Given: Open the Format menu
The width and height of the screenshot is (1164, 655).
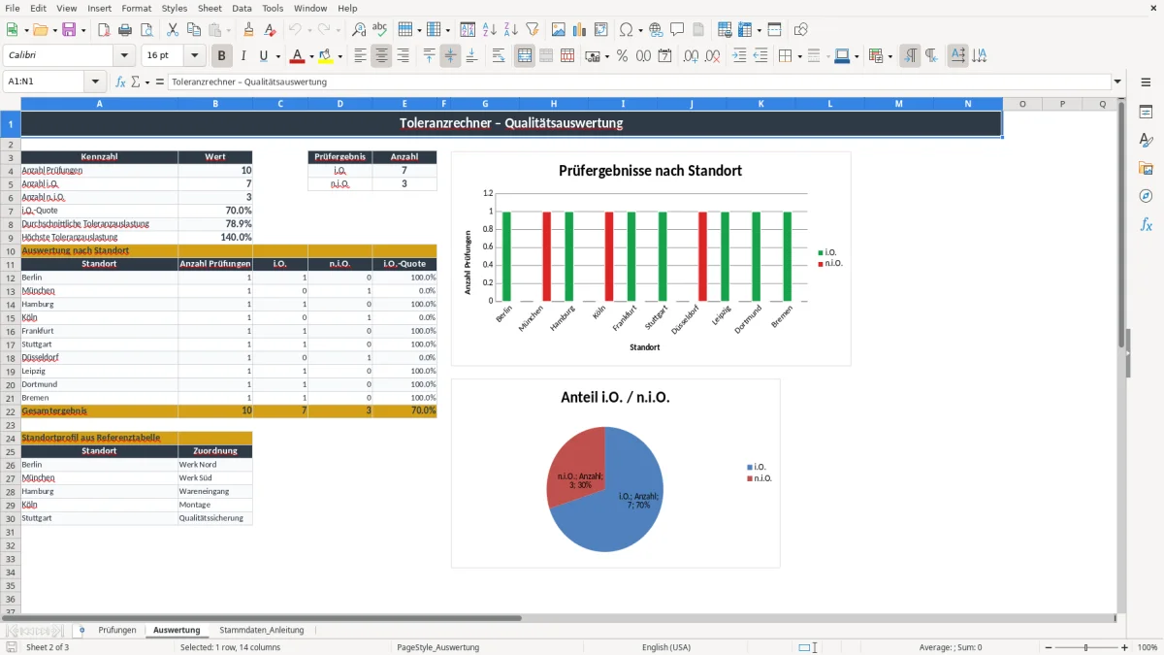Looking at the screenshot, I should tap(137, 8).
